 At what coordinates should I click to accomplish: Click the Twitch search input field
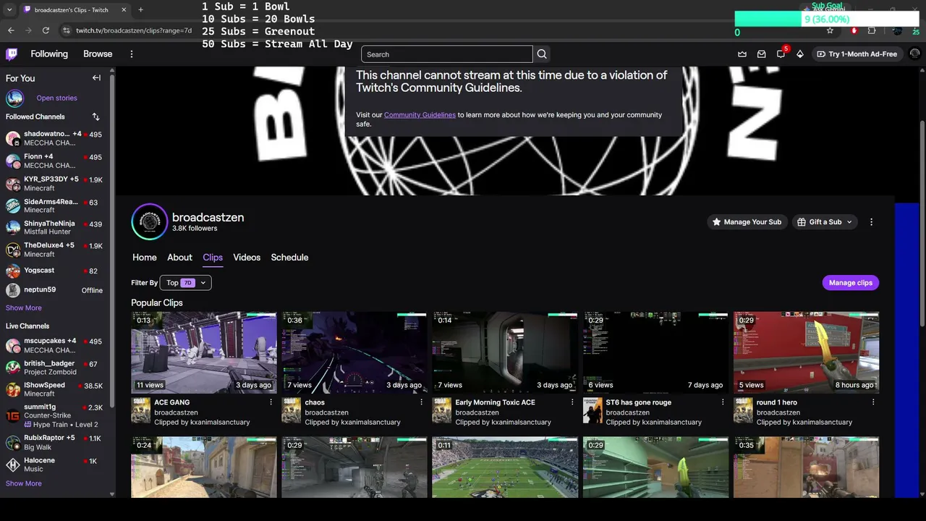click(x=447, y=54)
